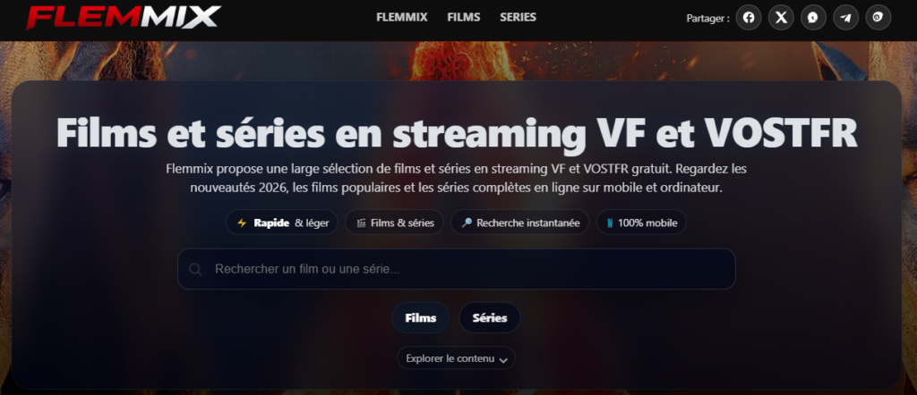The width and height of the screenshot is (917, 395).
Task: Share through the WhatsApp icon
Action: (x=813, y=18)
